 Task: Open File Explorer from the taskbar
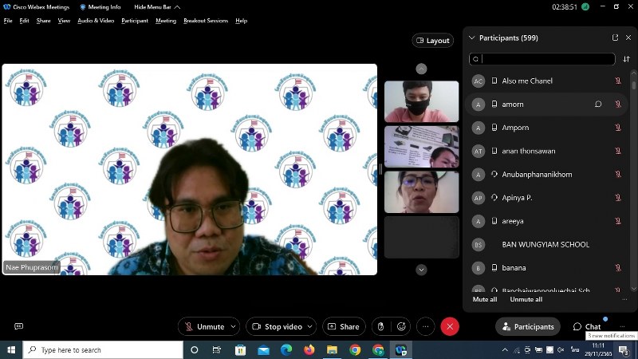tap(332, 349)
